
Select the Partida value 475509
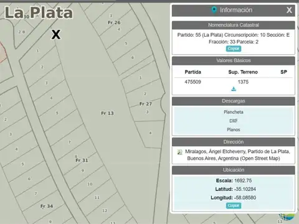[x=192, y=82]
